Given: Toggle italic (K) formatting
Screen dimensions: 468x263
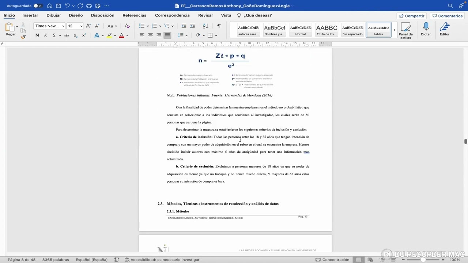Looking at the screenshot, I should (46, 35).
